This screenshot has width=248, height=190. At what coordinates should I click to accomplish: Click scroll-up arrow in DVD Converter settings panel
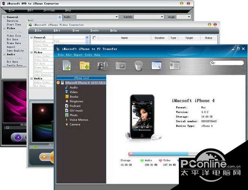pos(60,17)
